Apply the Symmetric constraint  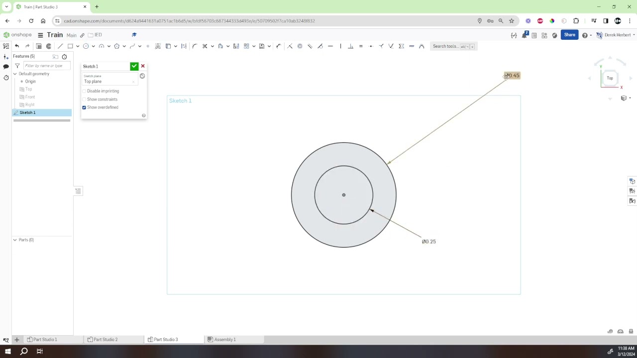point(401,46)
